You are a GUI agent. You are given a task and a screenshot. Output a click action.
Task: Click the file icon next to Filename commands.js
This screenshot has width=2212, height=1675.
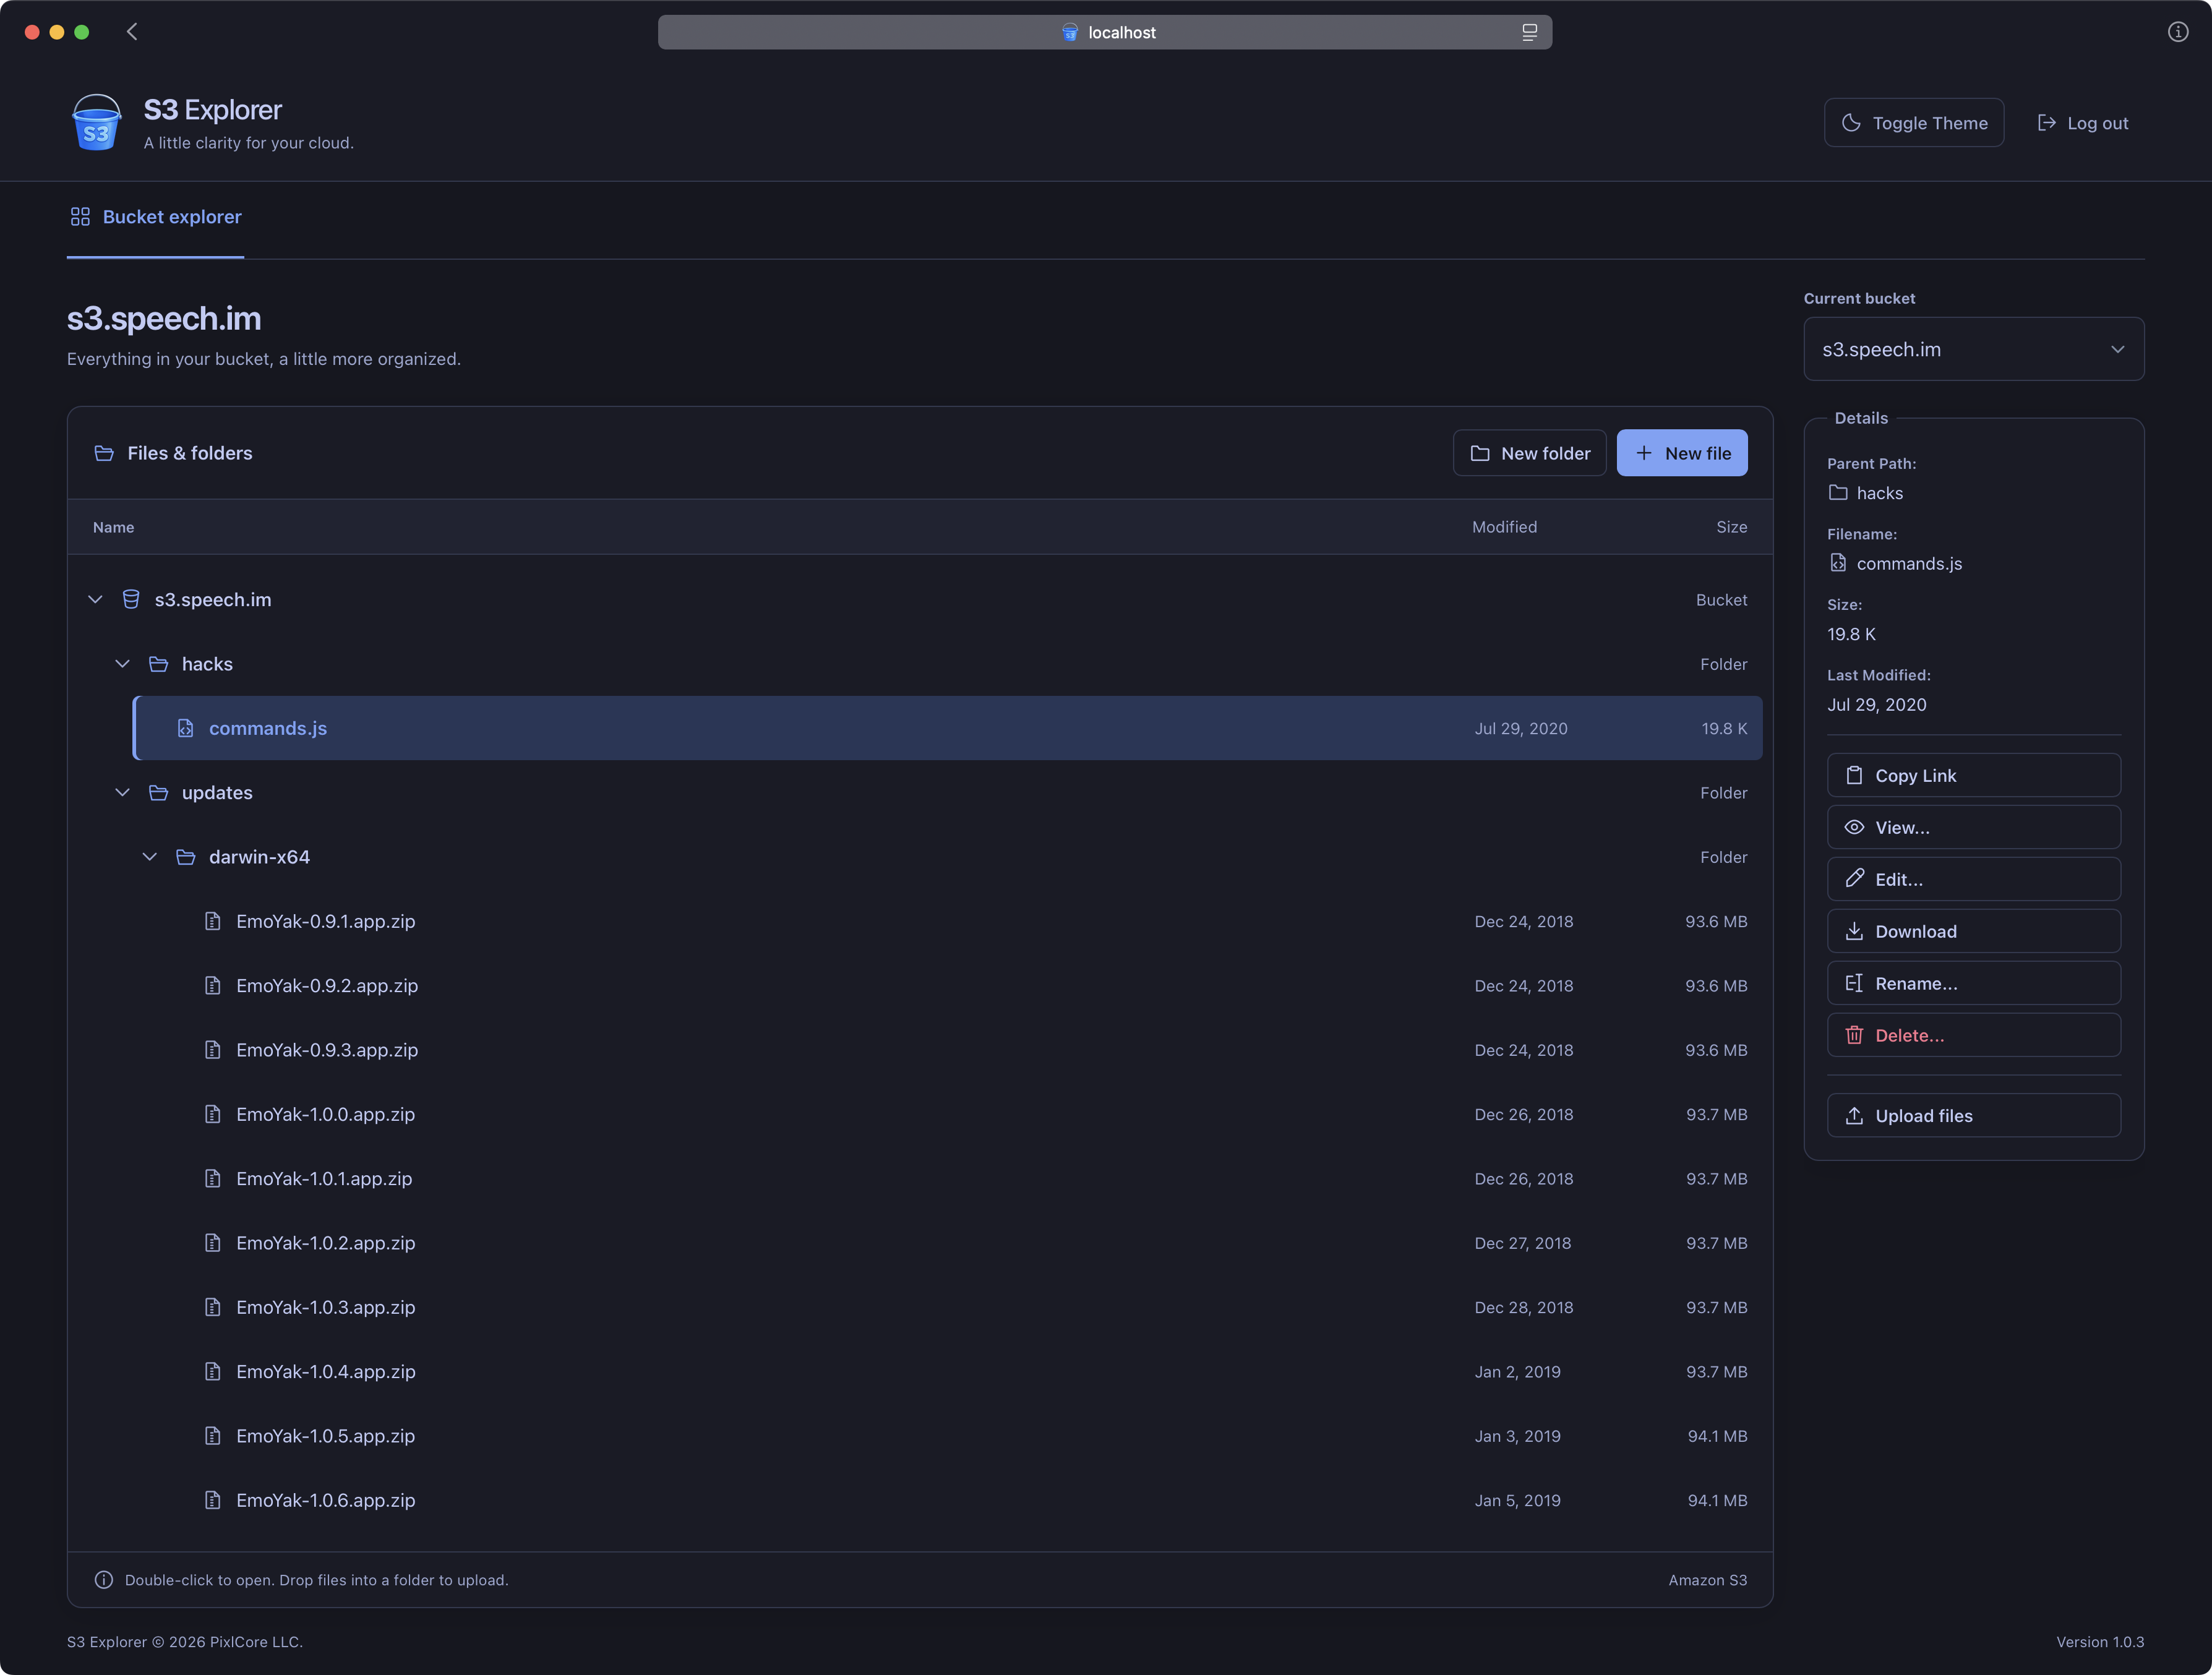[x=1838, y=563]
